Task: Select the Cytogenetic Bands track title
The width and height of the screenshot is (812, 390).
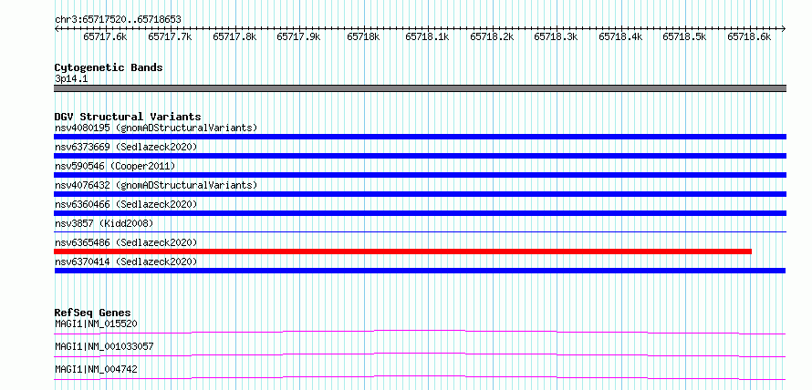Action: pos(109,67)
